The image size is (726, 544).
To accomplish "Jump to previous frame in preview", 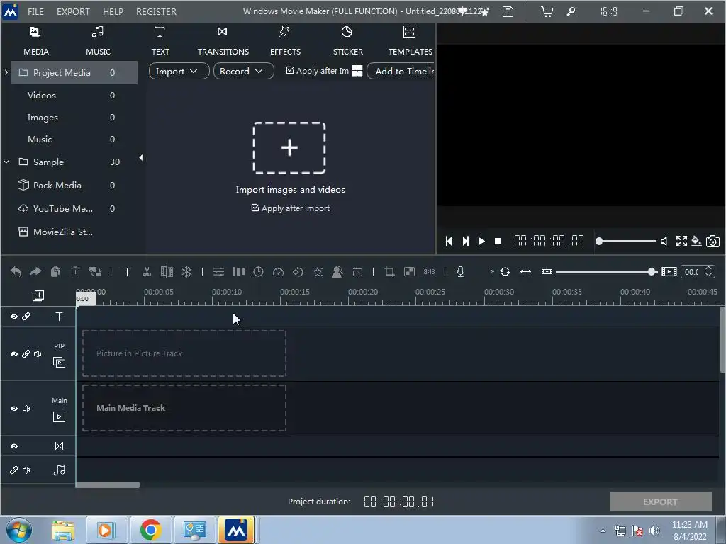I will (x=449, y=241).
